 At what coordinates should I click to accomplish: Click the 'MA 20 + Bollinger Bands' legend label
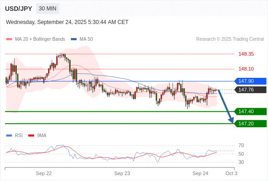[40, 39]
